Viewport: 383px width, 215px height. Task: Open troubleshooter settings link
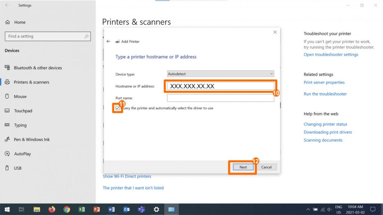[331, 55]
